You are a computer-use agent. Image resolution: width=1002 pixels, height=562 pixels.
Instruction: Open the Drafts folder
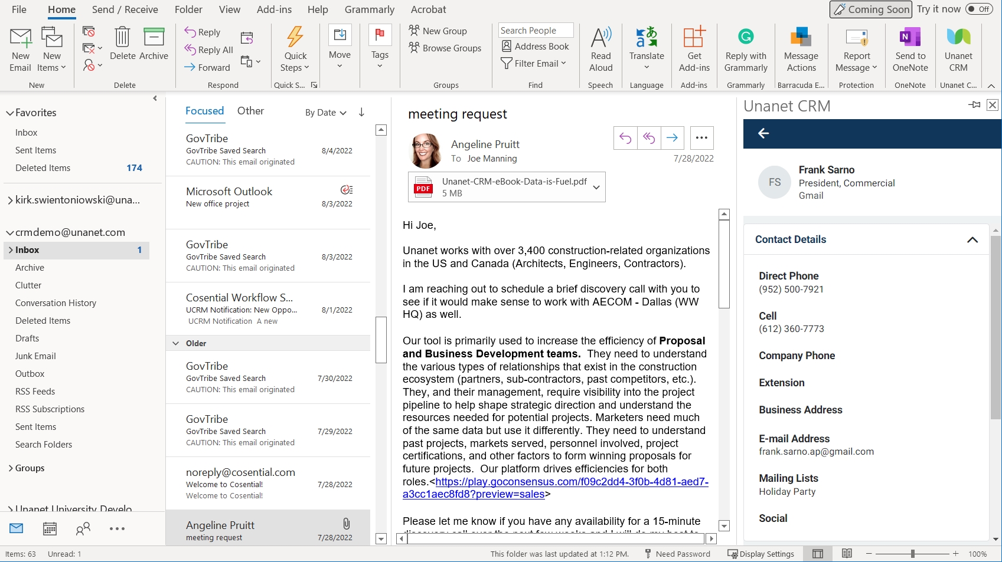click(27, 338)
